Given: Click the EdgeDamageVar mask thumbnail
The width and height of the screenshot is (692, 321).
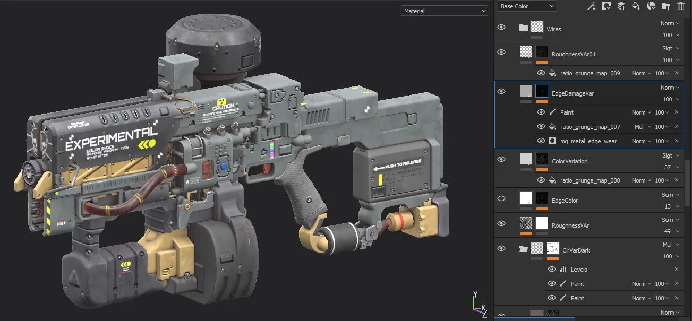Looking at the screenshot, I should coord(542,90).
